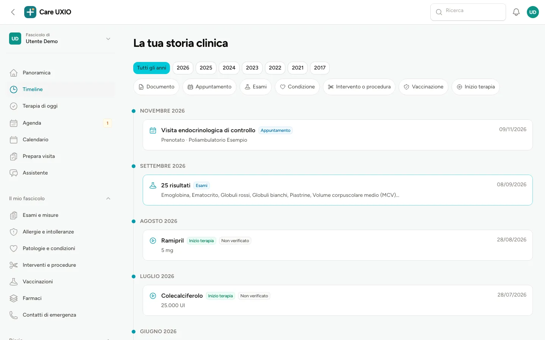Screen dimensions: 545x340
Task: Click the Interventi e procedure scissors icon
Action: point(14,265)
